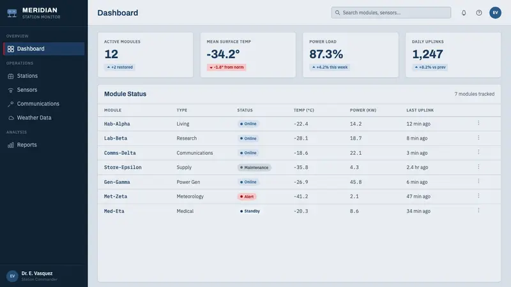Screen dimensions: 511x287
Task: Click the Alert status badge on Met-Zeta
Action: coord(247,196)
